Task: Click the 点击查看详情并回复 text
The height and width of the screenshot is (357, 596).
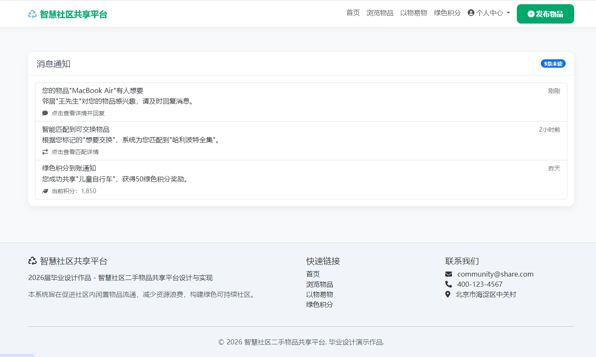Action: (78, 113)
